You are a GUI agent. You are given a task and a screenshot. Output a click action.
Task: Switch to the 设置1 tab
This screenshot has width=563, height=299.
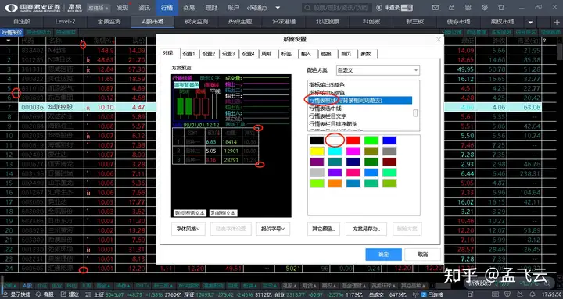[x=188, y=54]
